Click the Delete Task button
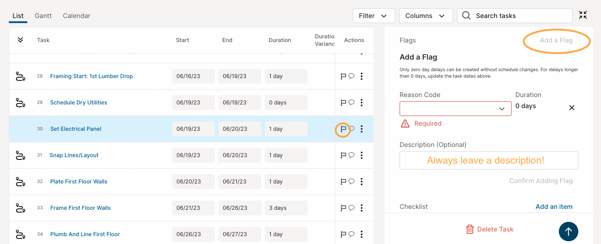The image size is (601, 244). (489, 229)
